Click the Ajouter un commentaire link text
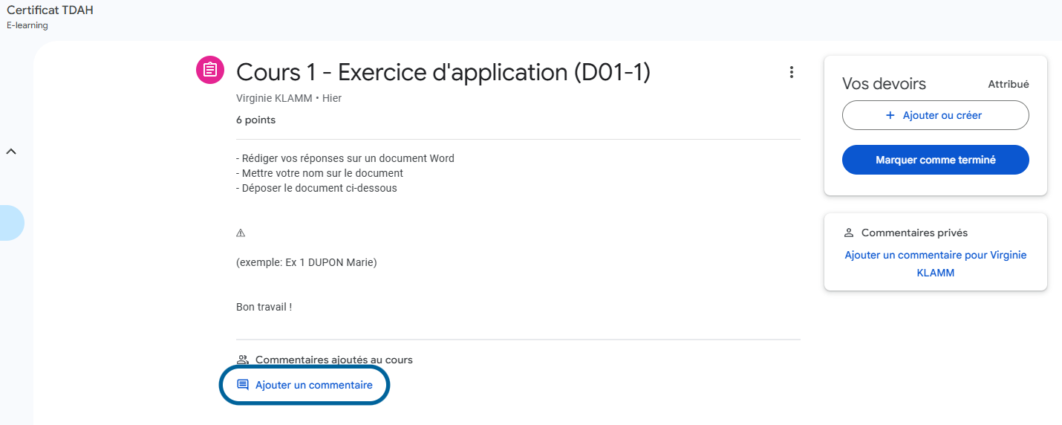This screenshot has width=1062, height=425. [313, 385]
